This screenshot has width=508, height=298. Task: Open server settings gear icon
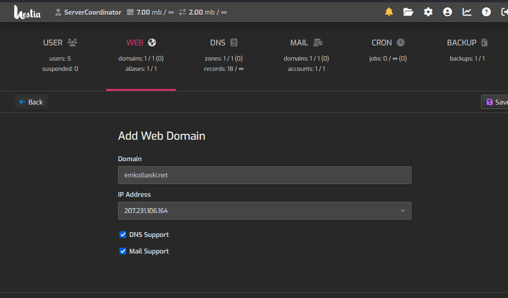(428, 12)
